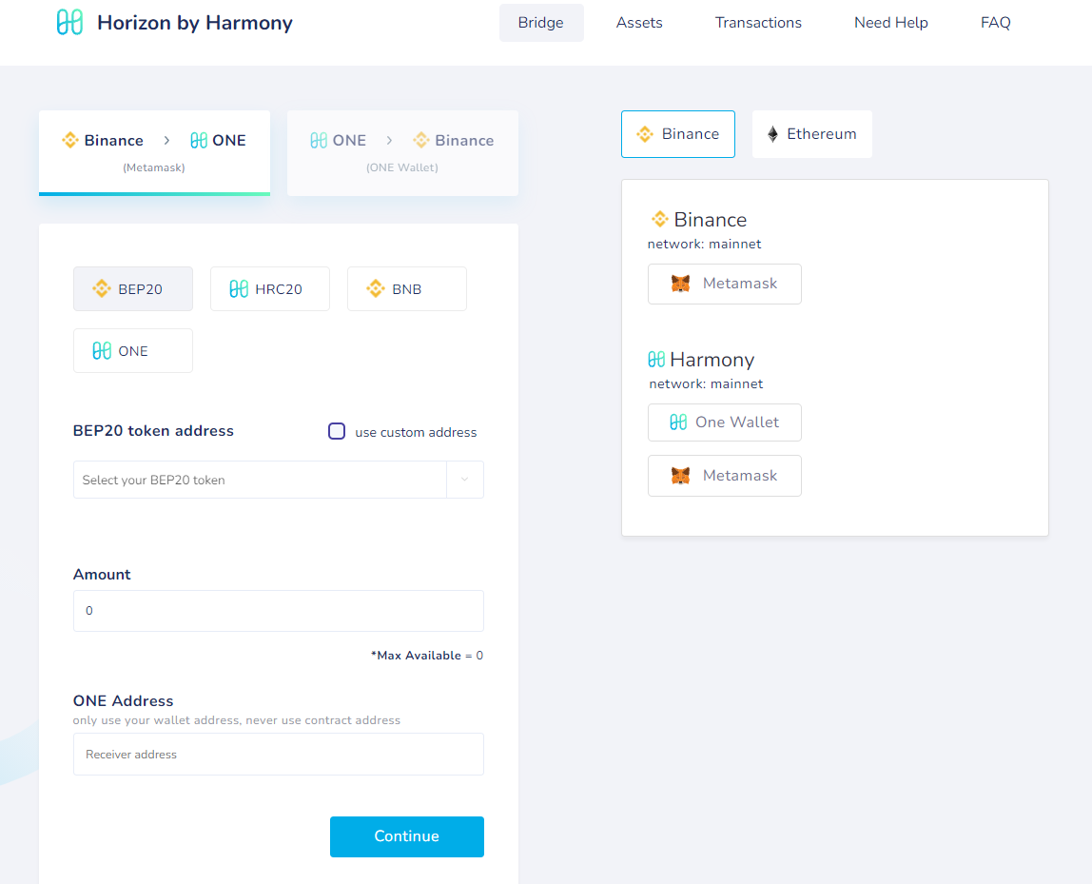Click chevron arrow in Binance-to-ONE card

(x=166, y=140)
